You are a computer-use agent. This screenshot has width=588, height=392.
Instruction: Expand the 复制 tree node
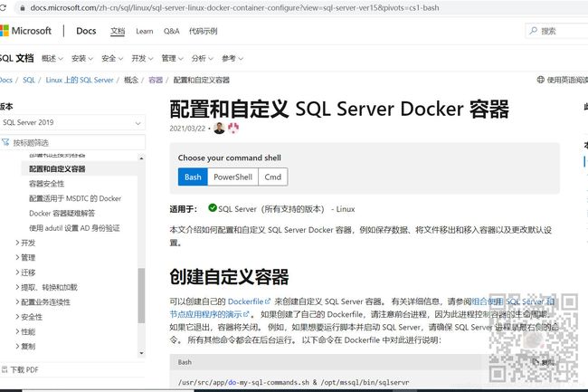pyautogui.click(x=17, y=346)
